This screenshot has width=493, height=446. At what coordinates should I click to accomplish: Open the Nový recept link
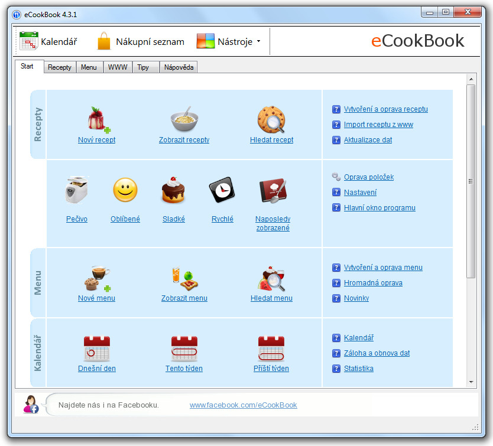96,140
